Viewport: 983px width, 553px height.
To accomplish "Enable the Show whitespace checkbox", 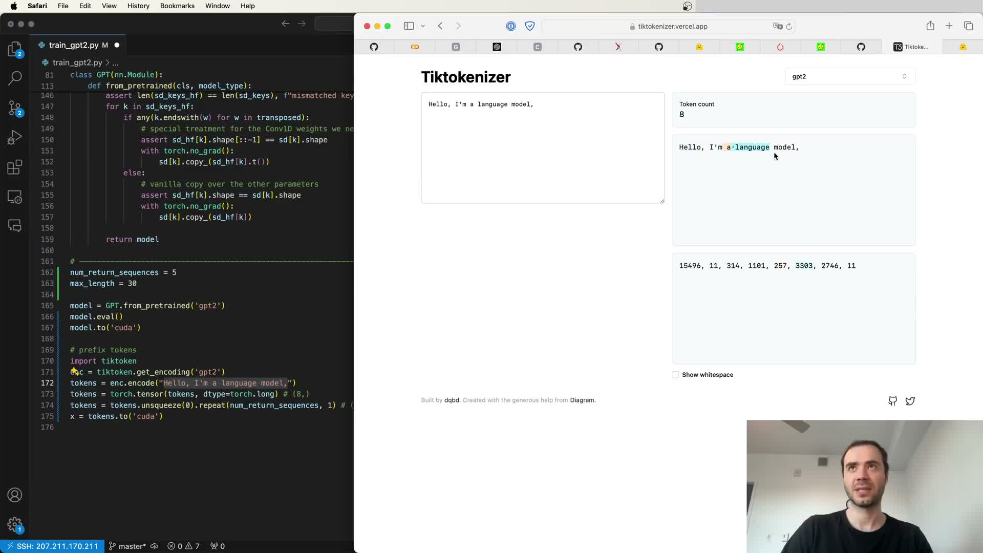I will click(675, 375).
